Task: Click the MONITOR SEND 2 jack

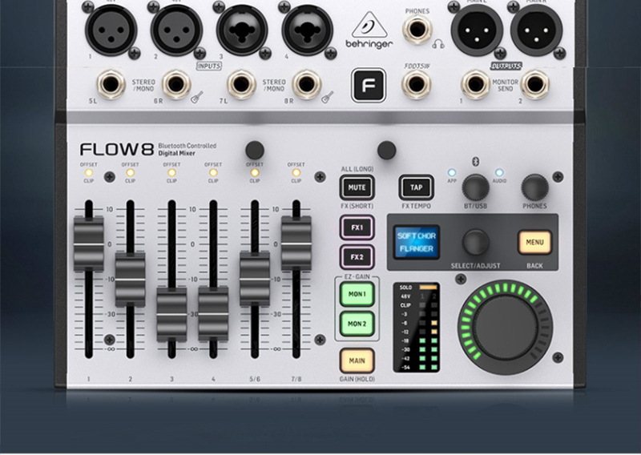Action: coord(535,85)
